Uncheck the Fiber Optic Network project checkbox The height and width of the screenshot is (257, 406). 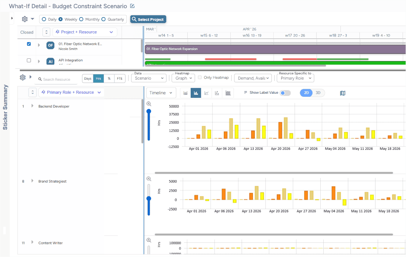point(29,44)
